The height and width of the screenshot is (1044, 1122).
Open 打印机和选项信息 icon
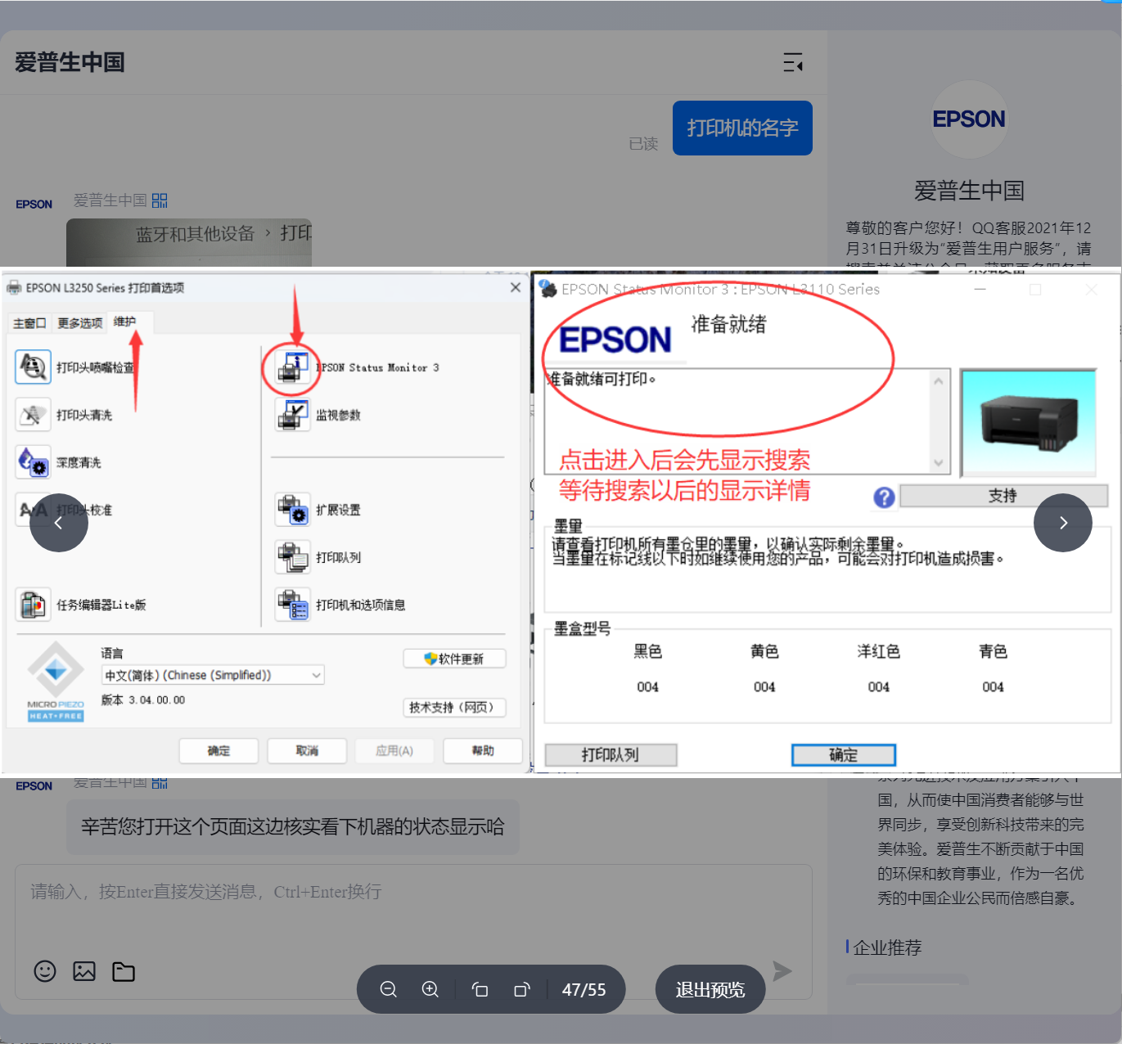[x=292, y=605]
